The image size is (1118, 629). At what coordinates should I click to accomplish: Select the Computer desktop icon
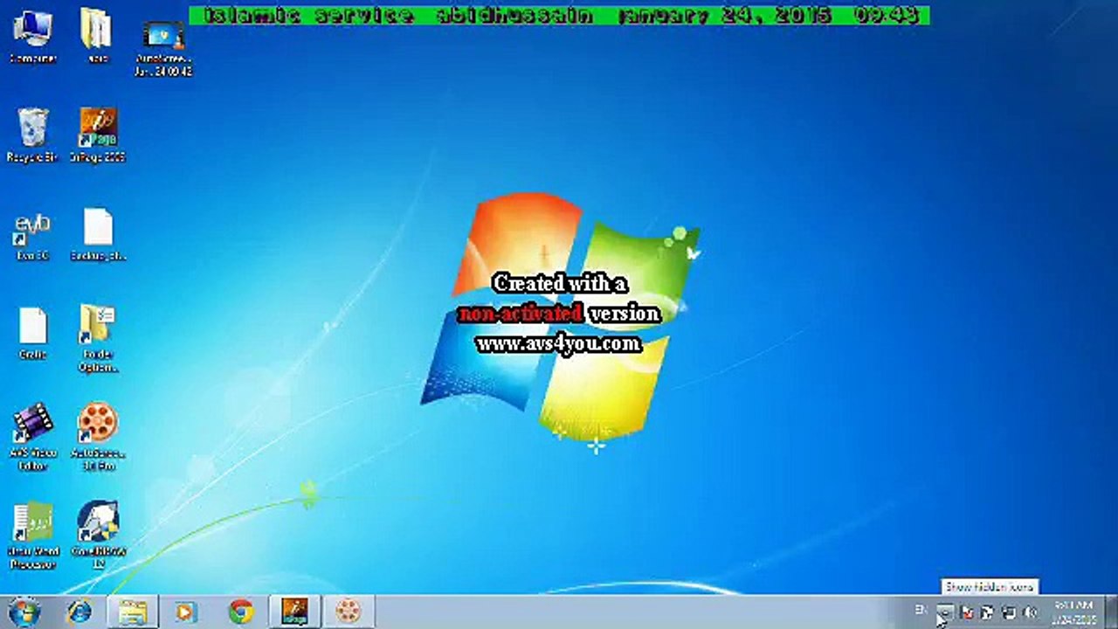tap(32, 37)
